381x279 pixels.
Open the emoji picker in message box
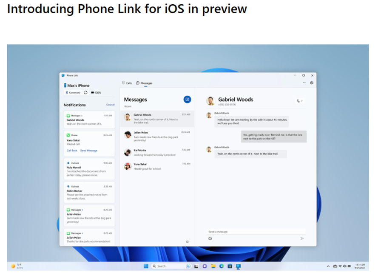coord(210,239)
